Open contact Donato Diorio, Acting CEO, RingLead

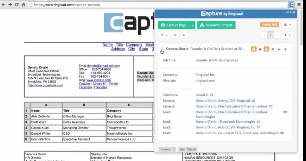pos(223,101)
